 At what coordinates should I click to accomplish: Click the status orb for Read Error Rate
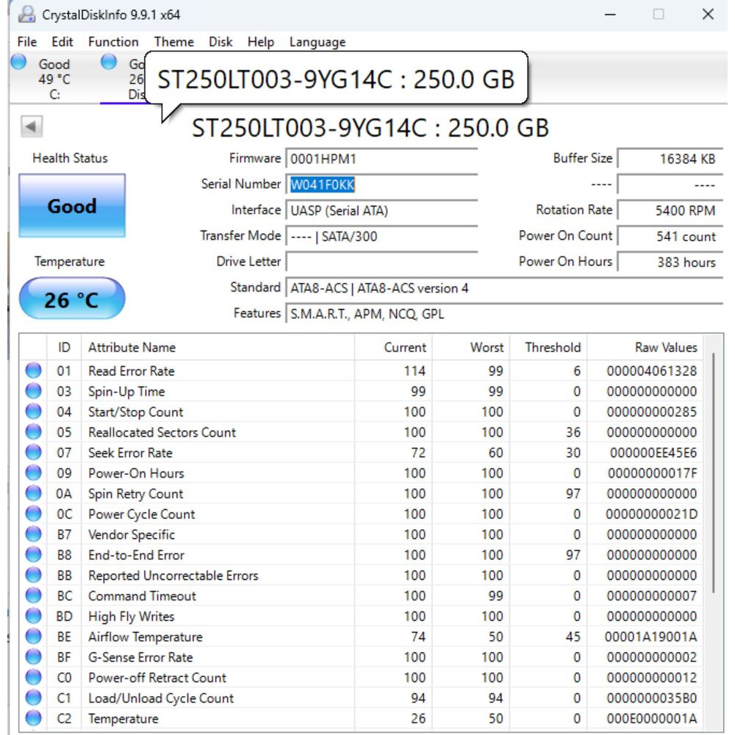pos(33,370)
